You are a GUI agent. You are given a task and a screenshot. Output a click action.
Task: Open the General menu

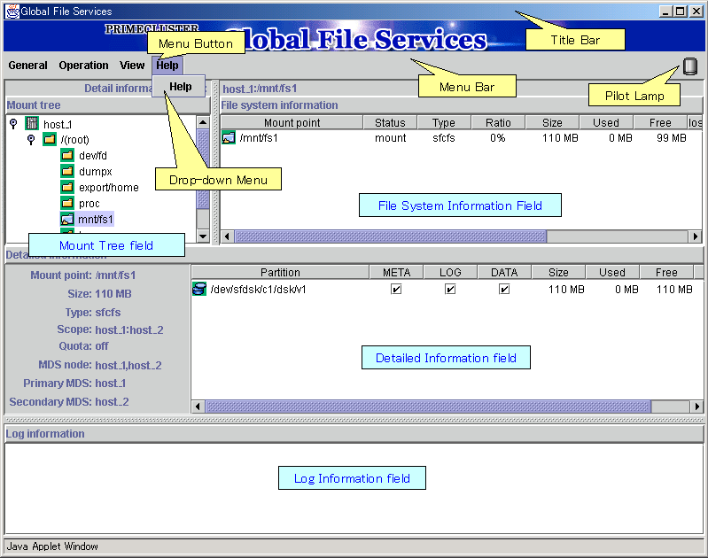click(28, 66)
